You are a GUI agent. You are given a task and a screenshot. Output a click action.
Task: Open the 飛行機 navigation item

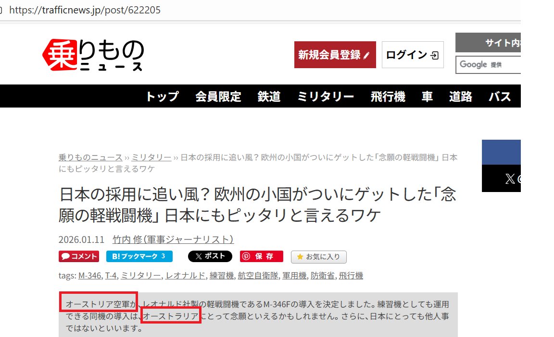pos(388,96)
